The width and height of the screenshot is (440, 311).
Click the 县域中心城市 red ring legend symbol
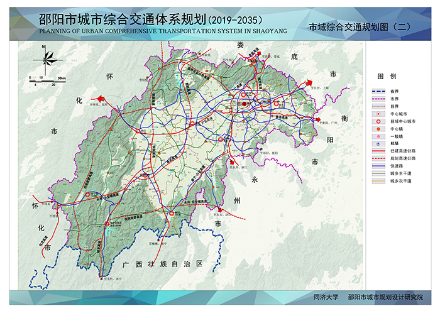click(377, 121)
